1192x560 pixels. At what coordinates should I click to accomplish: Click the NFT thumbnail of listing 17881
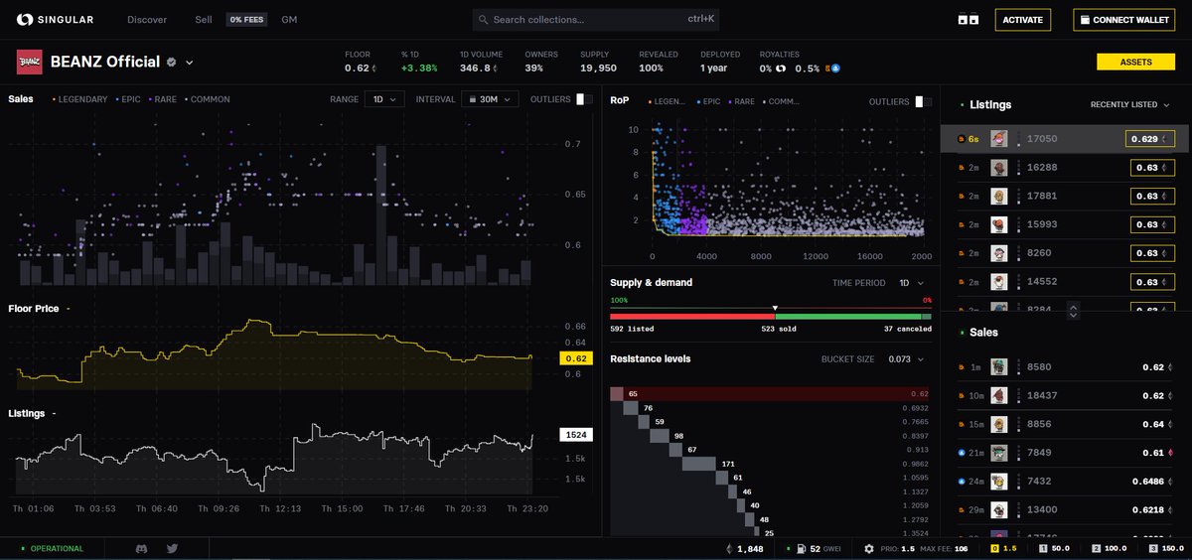point(1000,196)
